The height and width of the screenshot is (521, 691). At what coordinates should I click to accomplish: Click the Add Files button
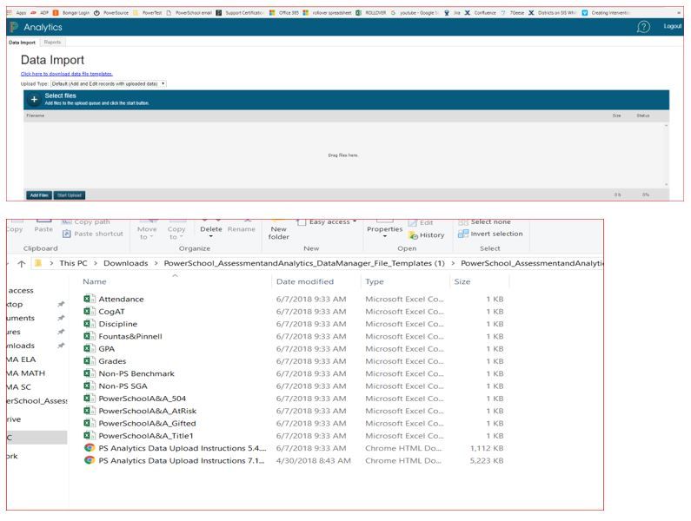tap(39, 195)
